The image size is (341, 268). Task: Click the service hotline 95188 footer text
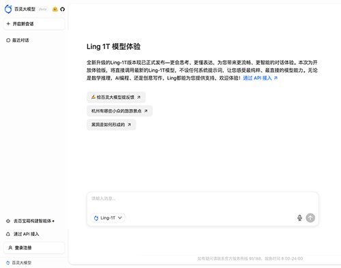click(x=250, y=258)
